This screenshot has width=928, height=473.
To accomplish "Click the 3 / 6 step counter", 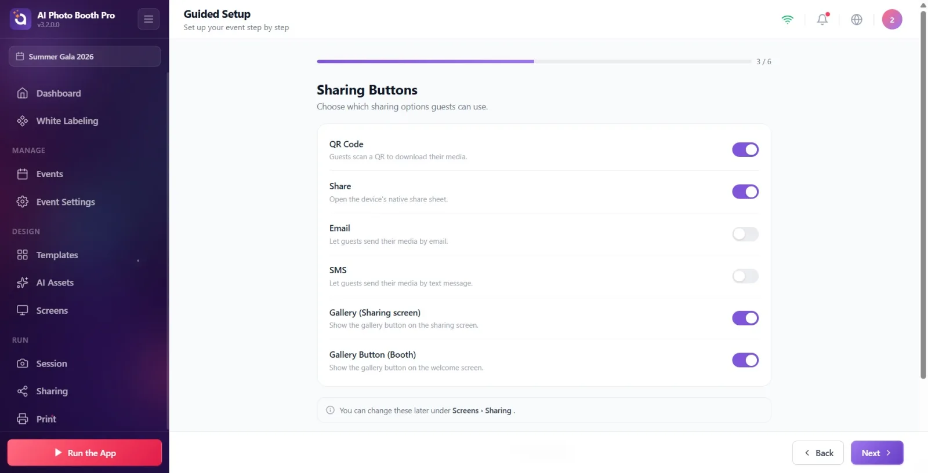I will (764, 61).
